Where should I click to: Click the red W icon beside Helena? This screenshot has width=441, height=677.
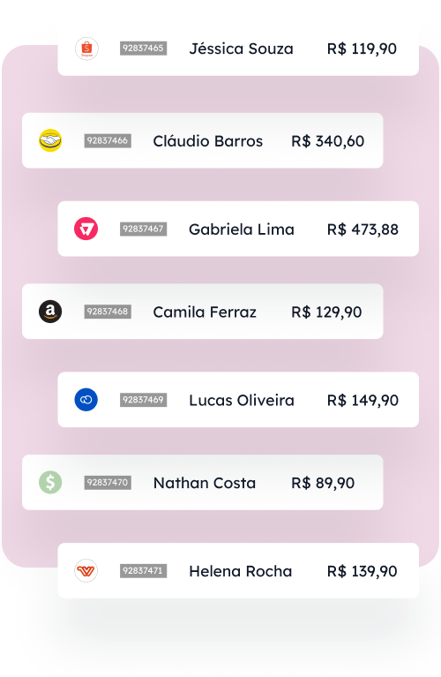[x=86, y=571]
